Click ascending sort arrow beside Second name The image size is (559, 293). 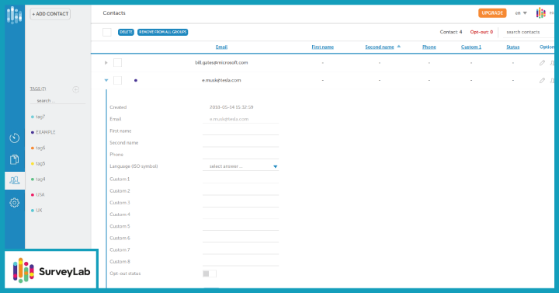398,47
